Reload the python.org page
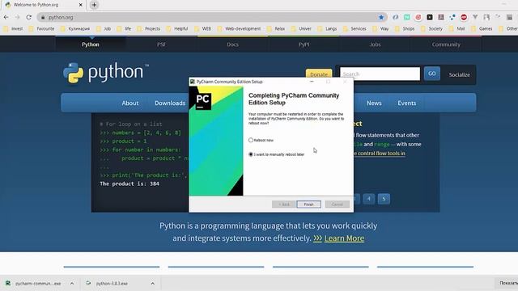The width and height of the screenshot is (518, 291). (x=29, y=17)
